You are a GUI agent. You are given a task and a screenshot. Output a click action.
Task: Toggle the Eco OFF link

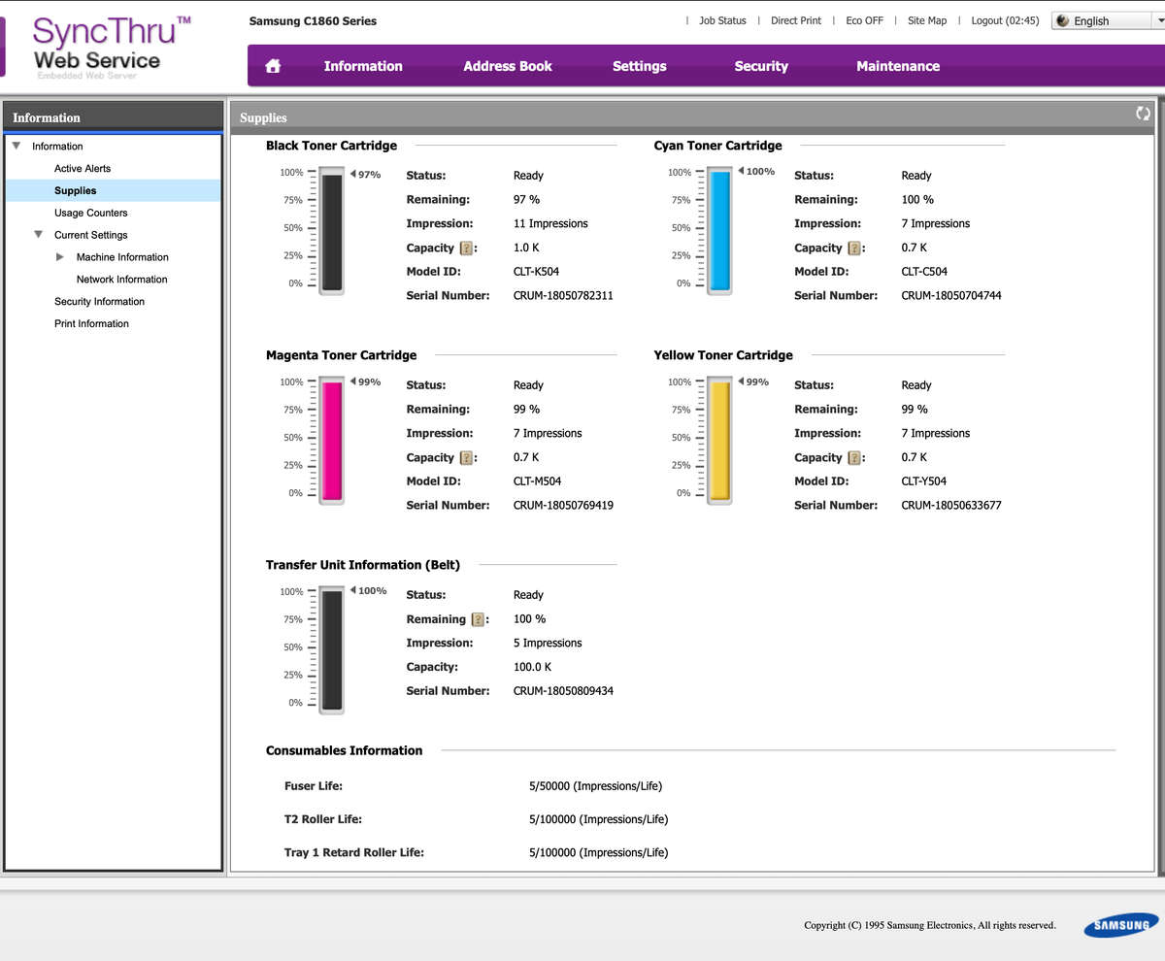coord(864,20)
